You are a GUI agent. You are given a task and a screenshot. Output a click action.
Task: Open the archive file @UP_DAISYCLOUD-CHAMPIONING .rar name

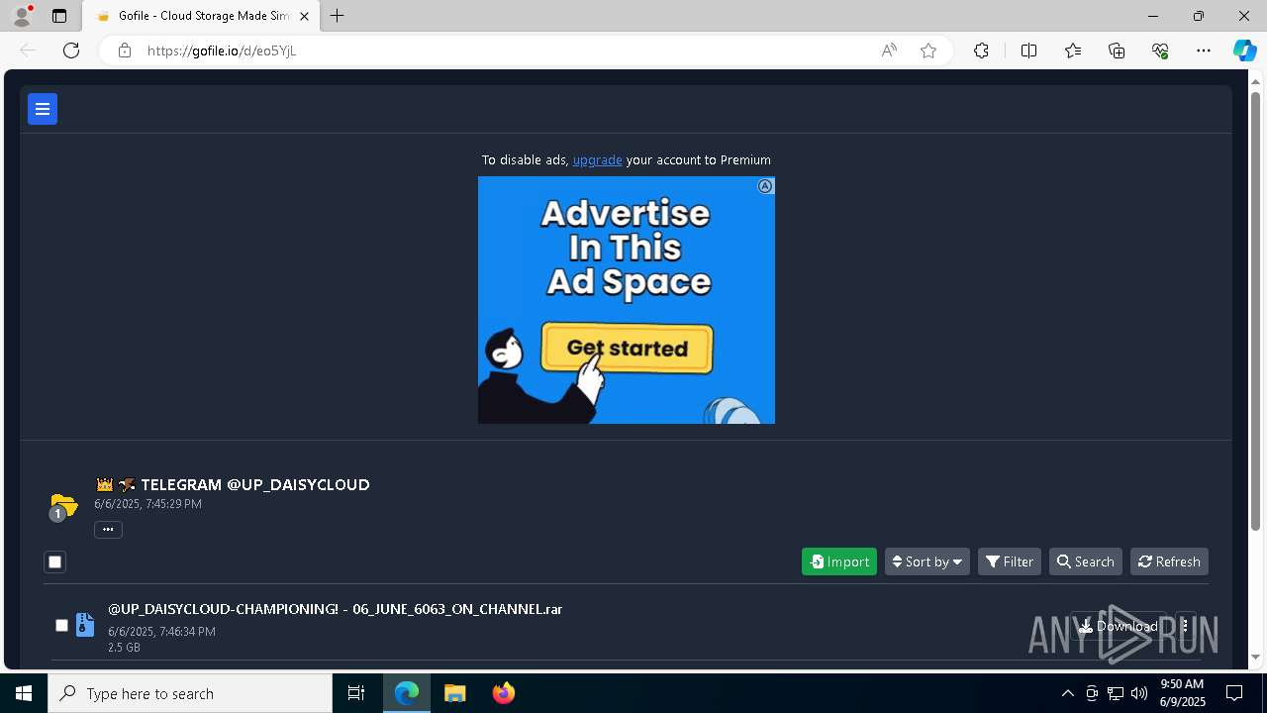(336, 609)
